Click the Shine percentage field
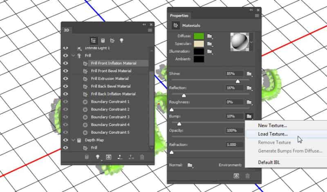Viewport: 327px width, 192px height. pos(234,74)
